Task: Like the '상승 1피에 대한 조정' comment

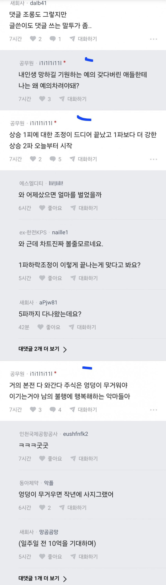Action: tap(33, 159)
